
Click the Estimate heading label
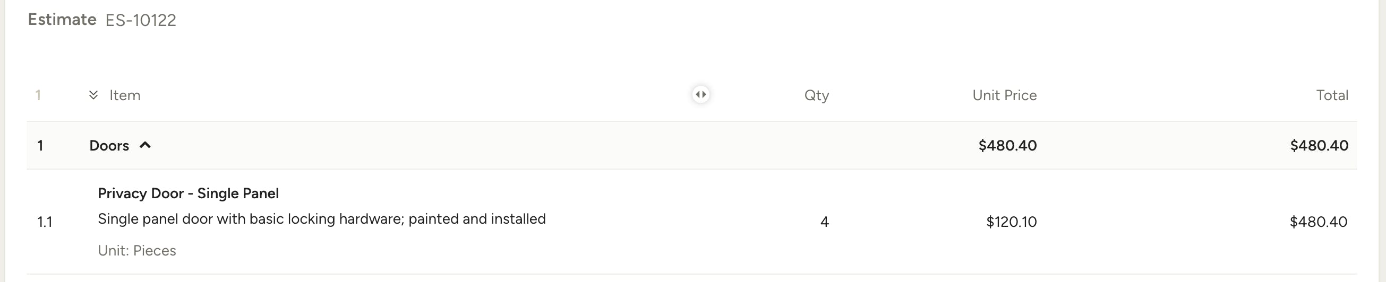coord(63,19)
